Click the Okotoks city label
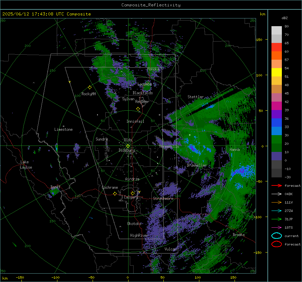The width and height of the screenshot is (302, 282). pyautogui.click(x=134, y=224)
